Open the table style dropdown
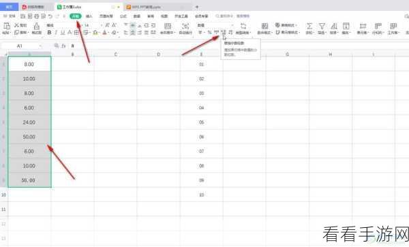Image resolution: width=409 pixels, height=247 pixels. [286, 25]
